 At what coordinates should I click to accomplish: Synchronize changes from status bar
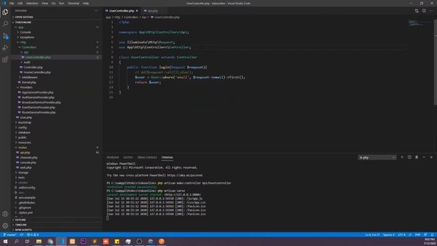[x=22, y=235]
